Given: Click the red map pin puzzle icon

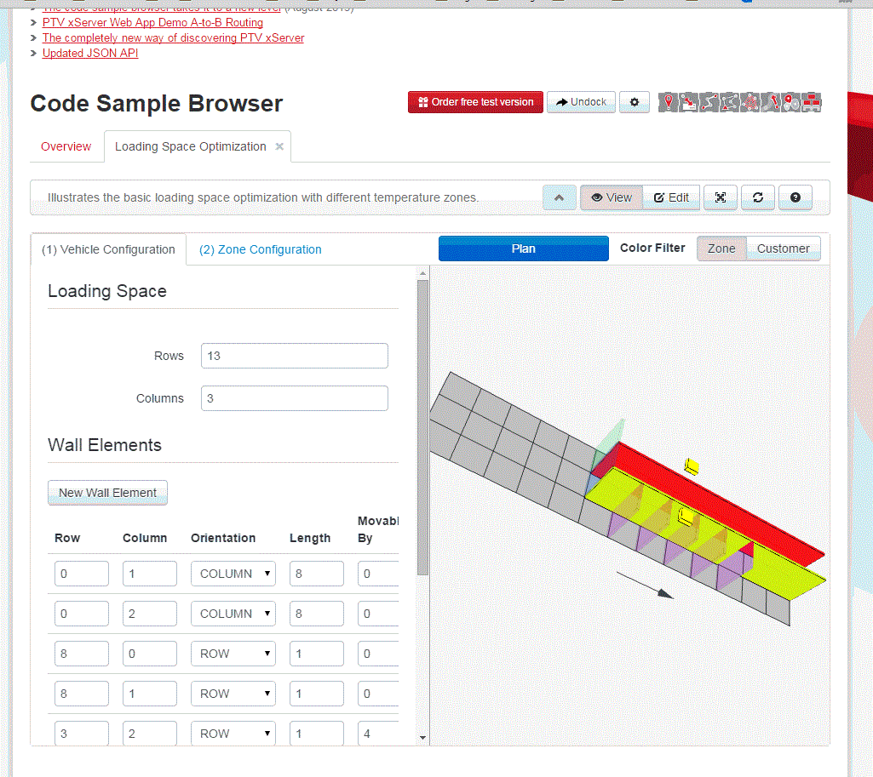Looking at the screenshot, I should pos(669,102).
